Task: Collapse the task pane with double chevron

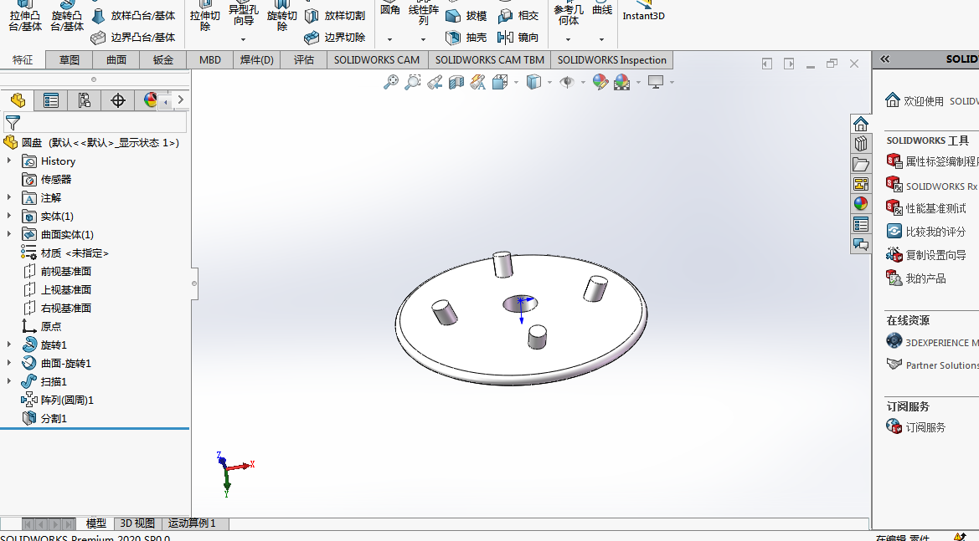Action: click(x=884, y=59)
